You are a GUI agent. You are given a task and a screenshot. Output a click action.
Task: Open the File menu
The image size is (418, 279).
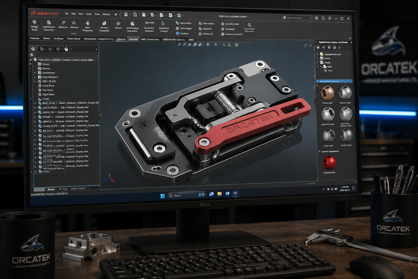click(67, 14)
